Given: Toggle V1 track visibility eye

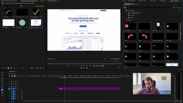Looking at the screenshot, I should tap(18, 89).
